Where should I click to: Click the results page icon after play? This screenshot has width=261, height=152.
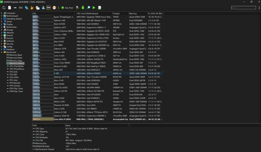coord(100,8)
